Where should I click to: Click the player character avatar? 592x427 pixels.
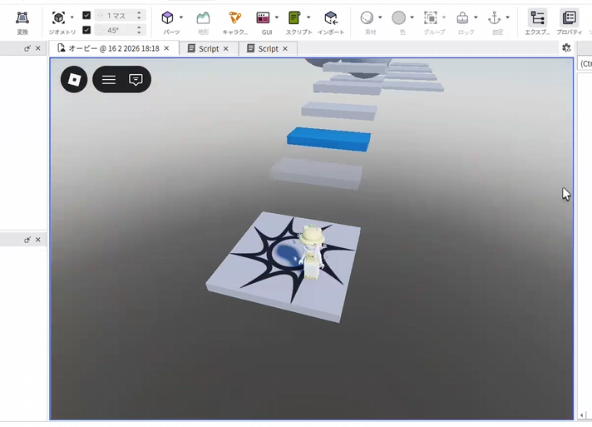(312, 252)
